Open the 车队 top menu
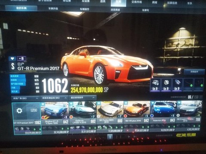The height and width of the screenshot is (154, 206). point(190,3)
